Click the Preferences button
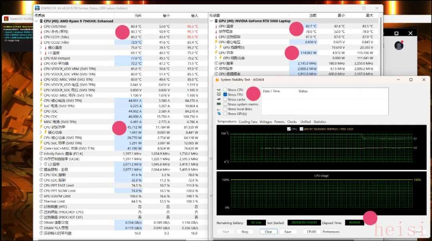The height and width of the screenshot is (241, 432). tap(331, 232)
